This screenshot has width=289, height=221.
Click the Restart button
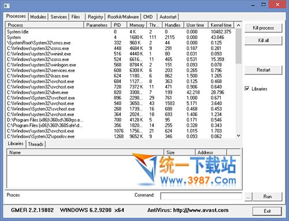(x=263, y=70)
